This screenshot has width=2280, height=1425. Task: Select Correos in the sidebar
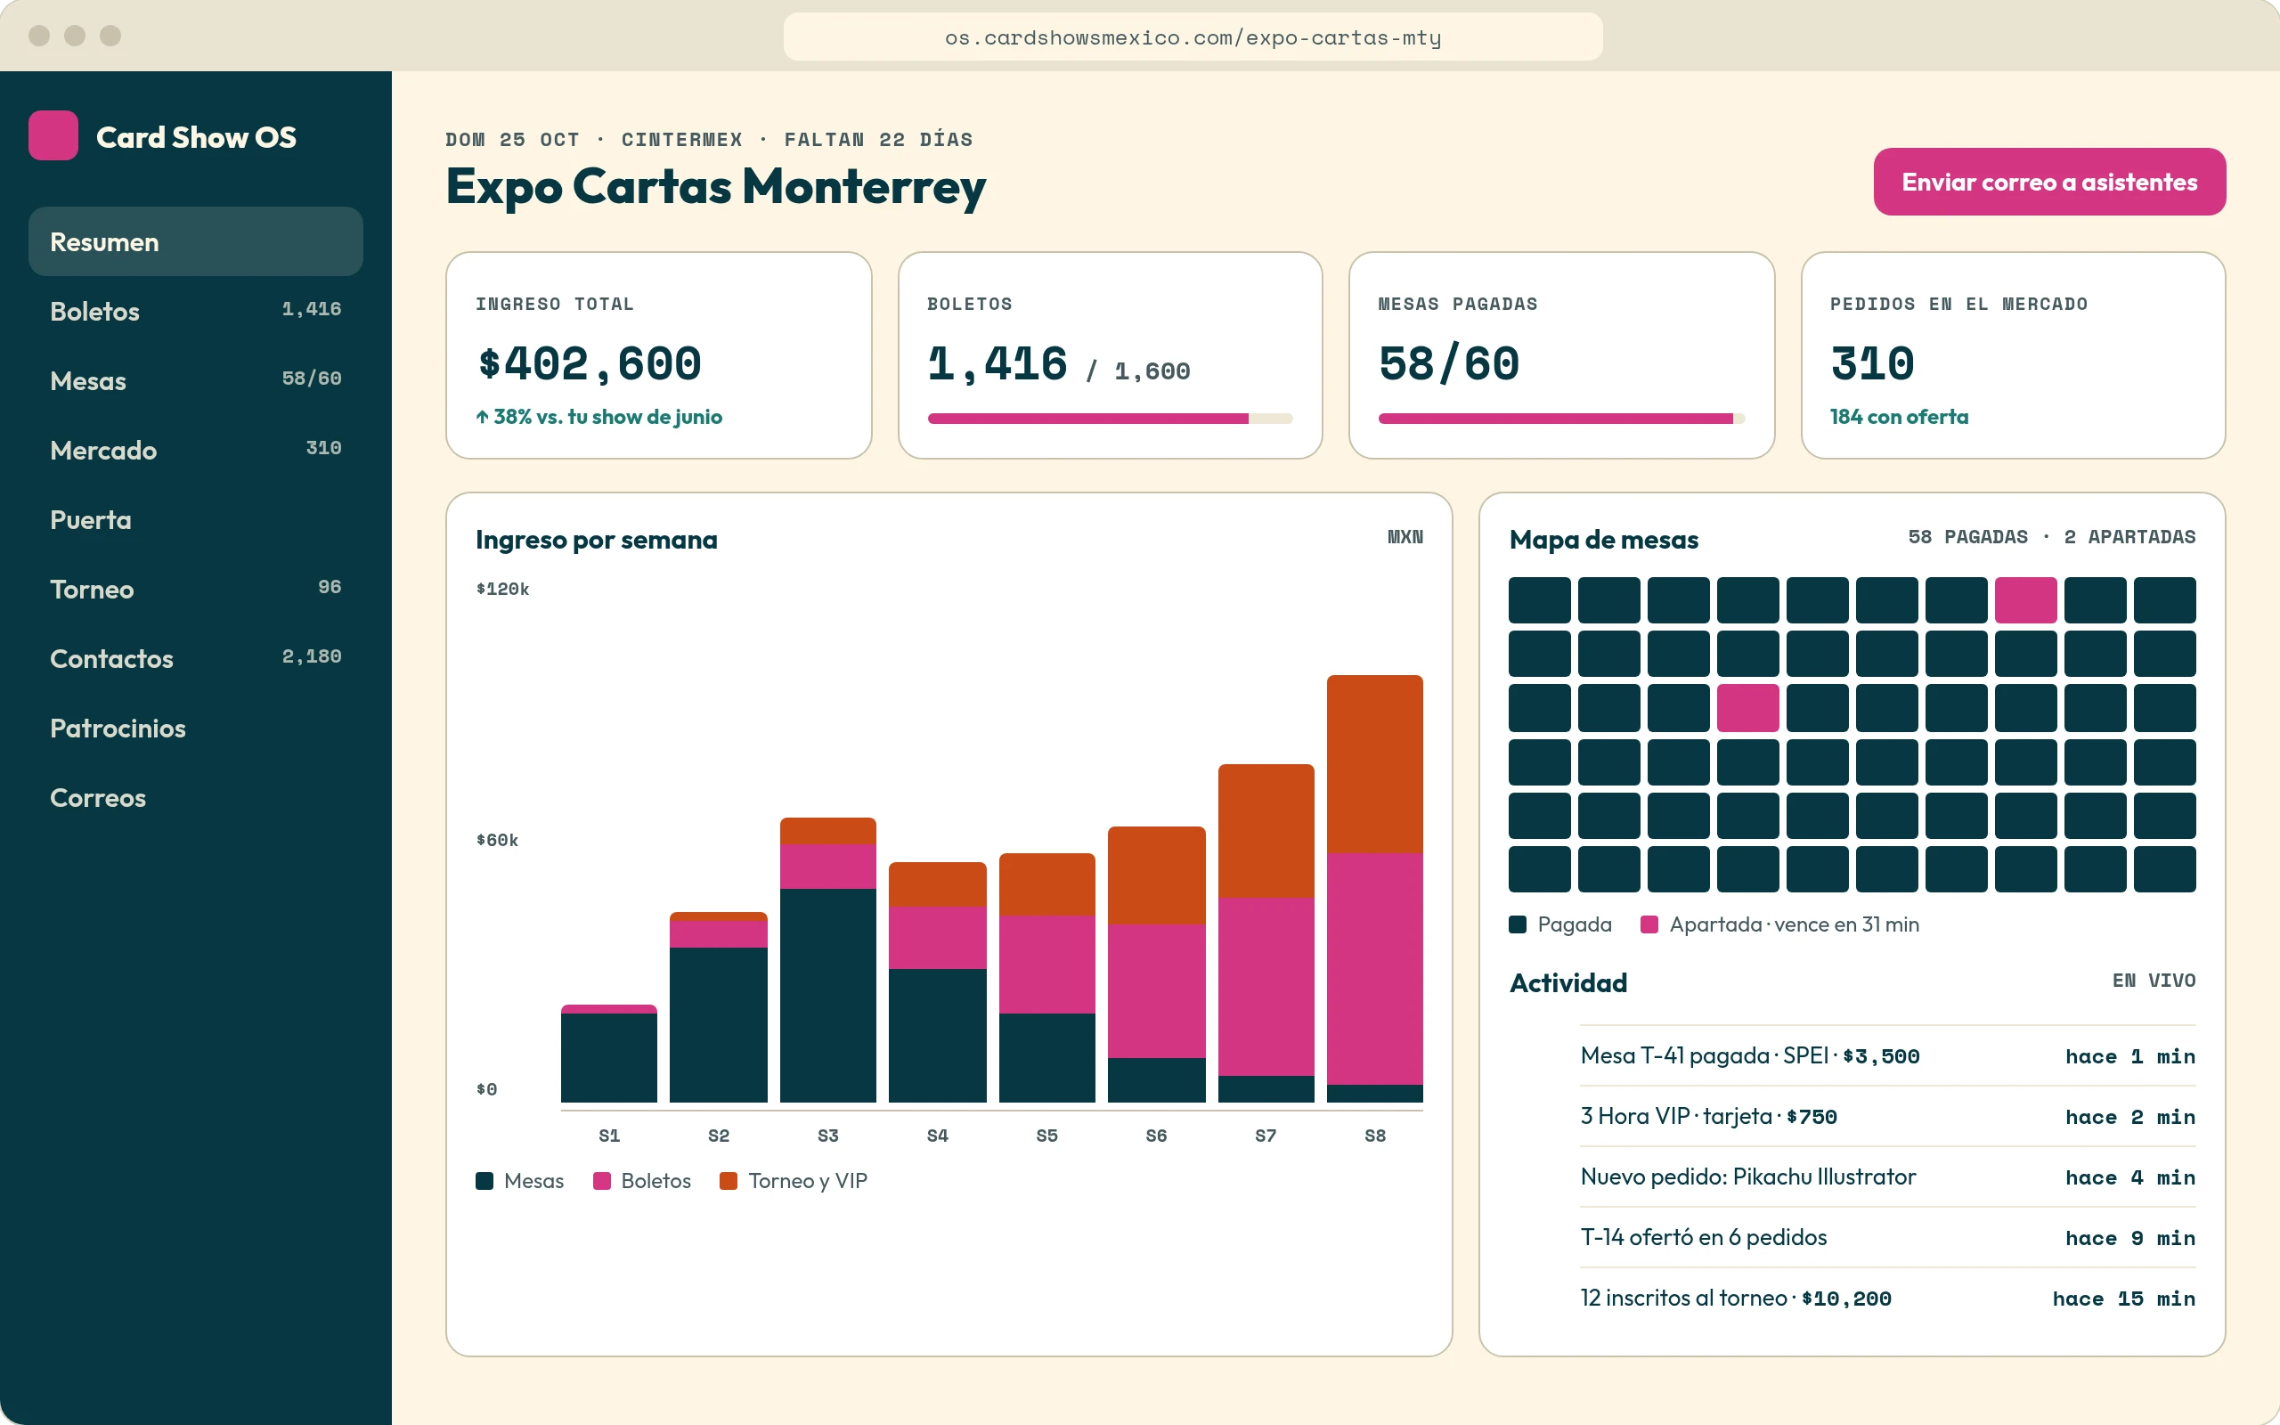coord(195,797)
